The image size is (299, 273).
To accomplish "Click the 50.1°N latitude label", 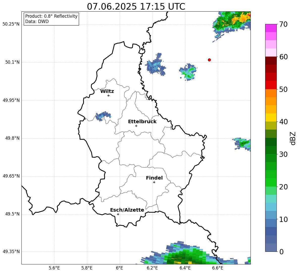I will pos(12,62).
